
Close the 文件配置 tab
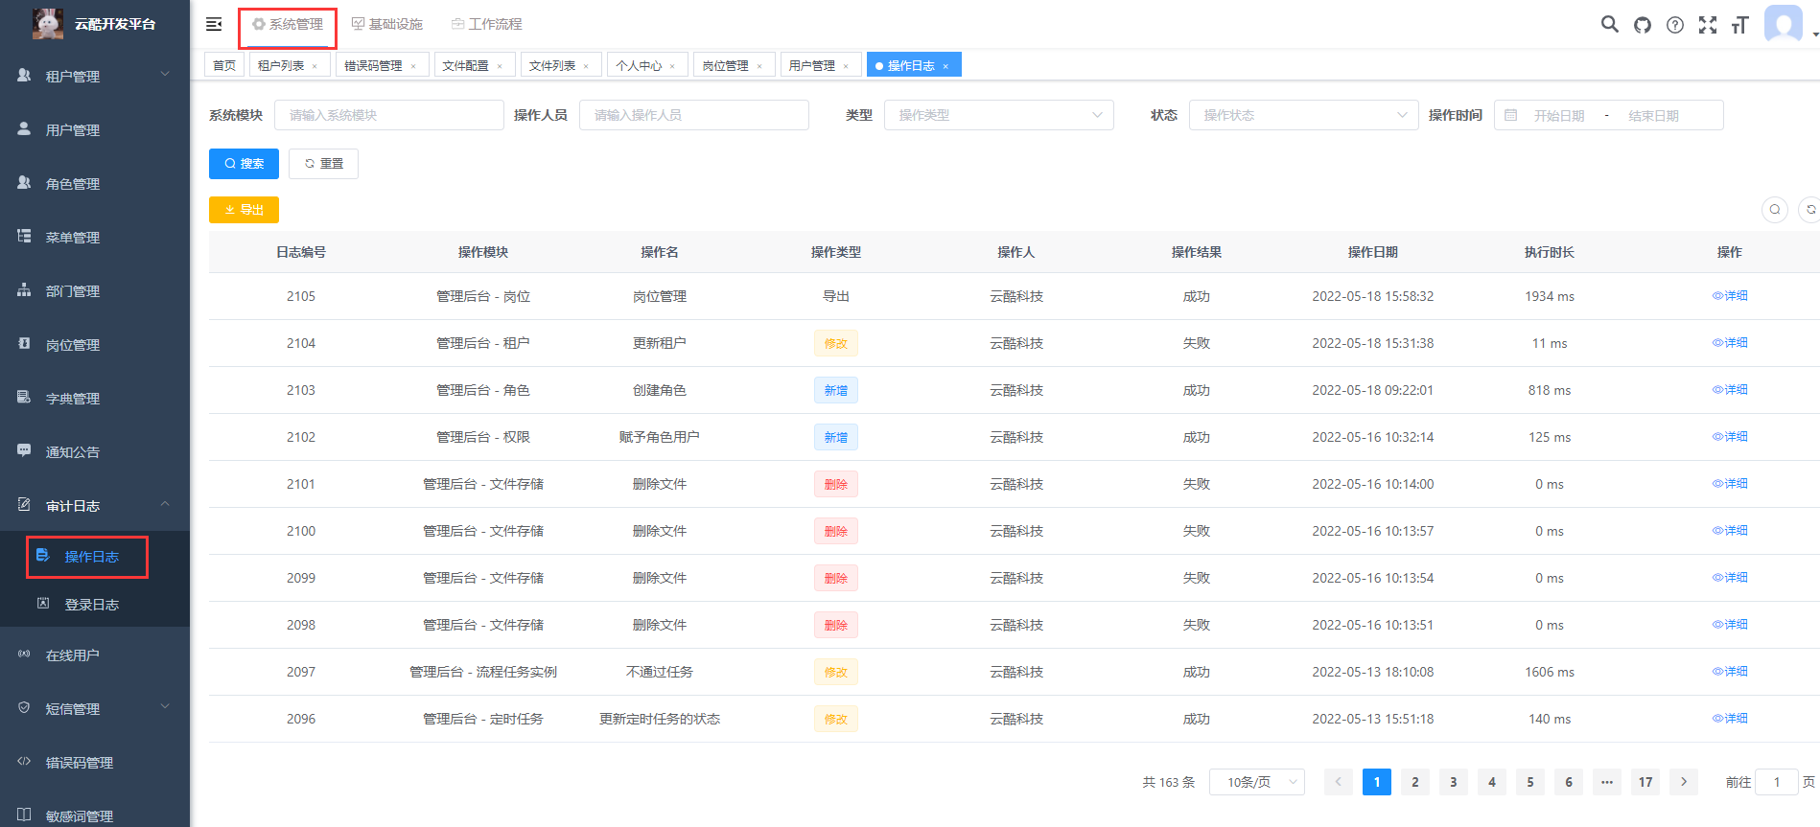(500, 66)
